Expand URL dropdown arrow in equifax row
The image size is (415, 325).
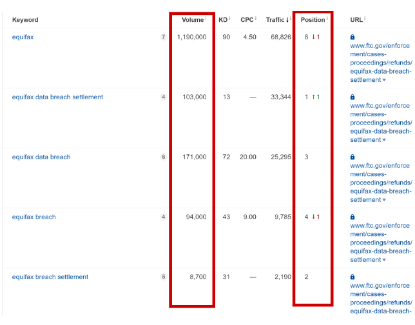pos(384,80)
